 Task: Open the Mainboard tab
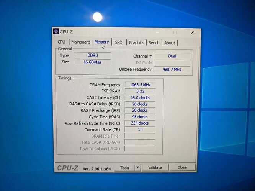81,42
